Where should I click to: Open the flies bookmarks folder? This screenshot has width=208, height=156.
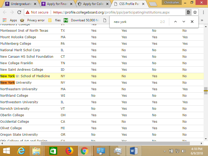click(x=55, y=20)
